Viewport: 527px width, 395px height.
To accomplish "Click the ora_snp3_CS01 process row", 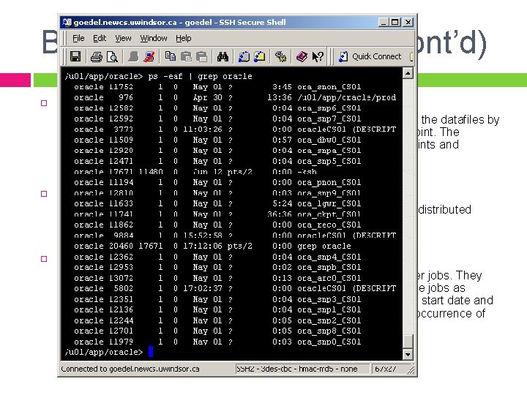I will [x=217, y=299].
